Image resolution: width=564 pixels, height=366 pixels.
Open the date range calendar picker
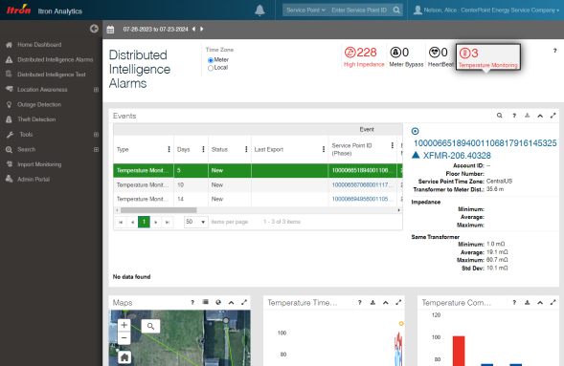(110, 30)
